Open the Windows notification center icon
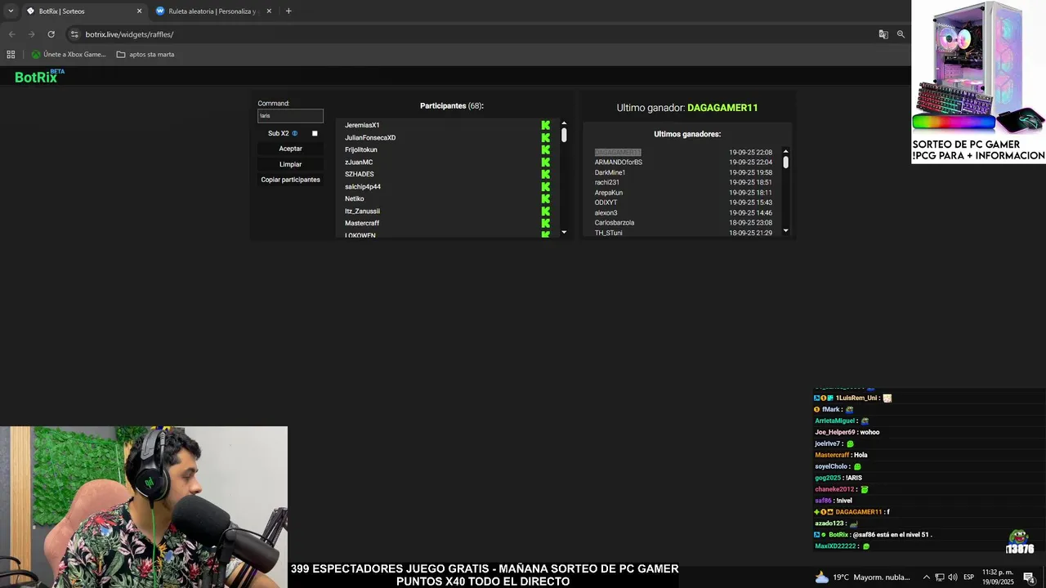 [1029, 577]
